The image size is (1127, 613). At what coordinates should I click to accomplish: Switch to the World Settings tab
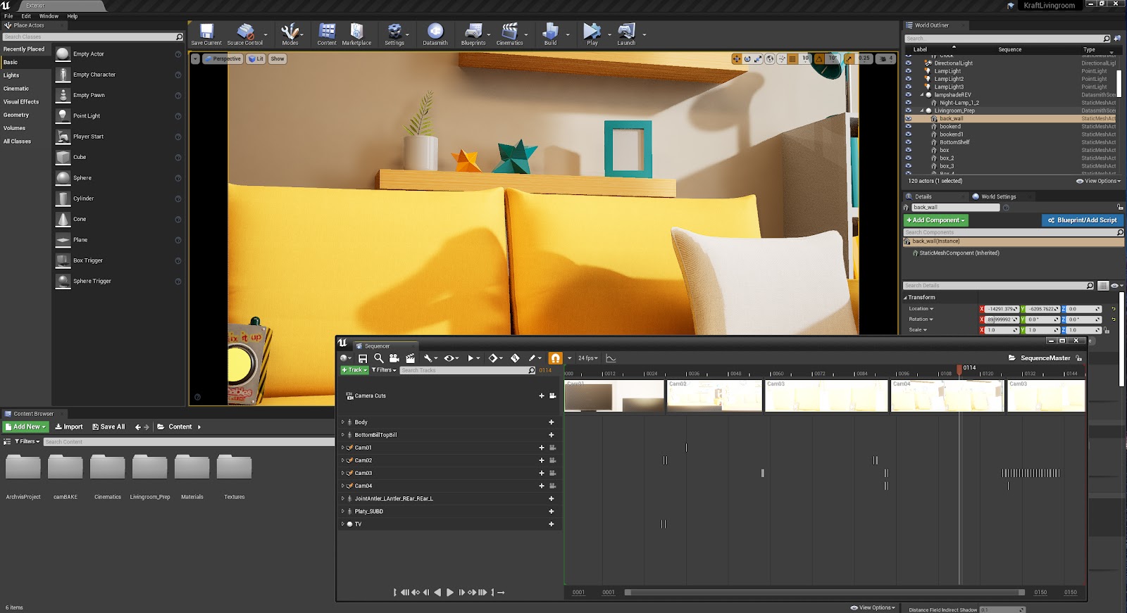pyautogui.click(x=997, y=197)
